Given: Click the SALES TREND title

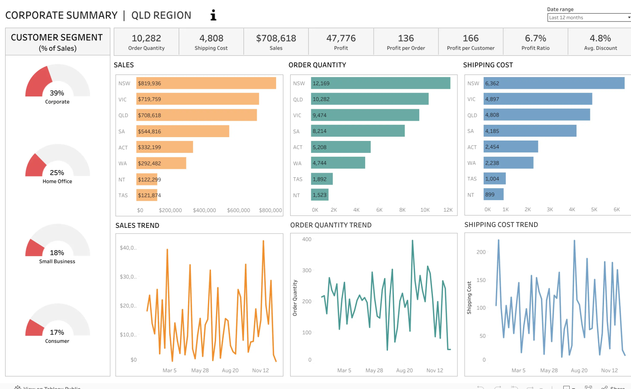Looking at the screenshot, I should 137,225.
